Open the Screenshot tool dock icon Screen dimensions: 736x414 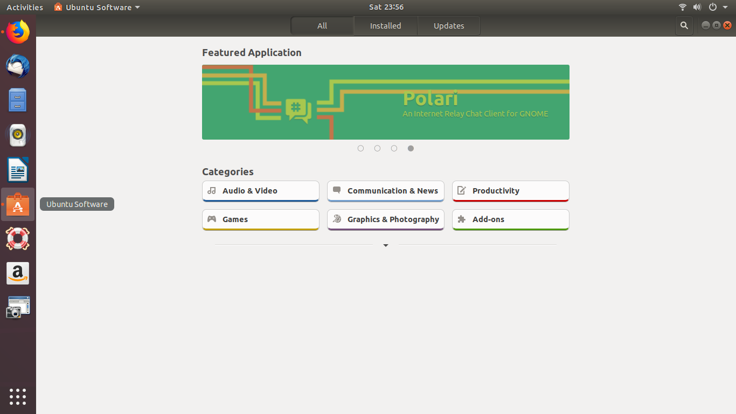18,307
